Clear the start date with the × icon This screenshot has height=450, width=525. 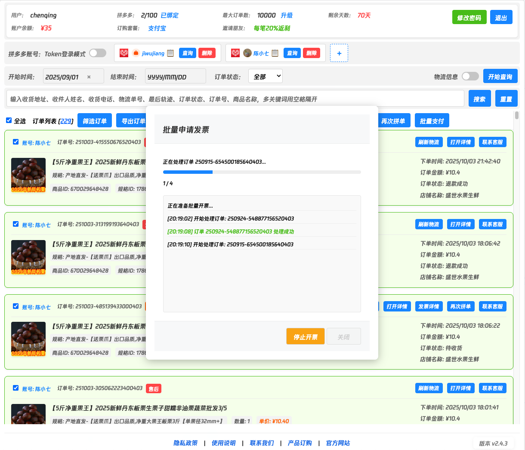click(89, 77)
